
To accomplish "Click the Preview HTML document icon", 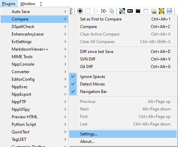I will click(x=169, y=11).
